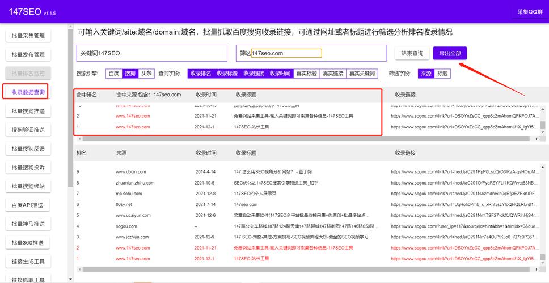Open 批量采集管理 in the sidebar
Screen dimensions: 549x283
(28, 36)
